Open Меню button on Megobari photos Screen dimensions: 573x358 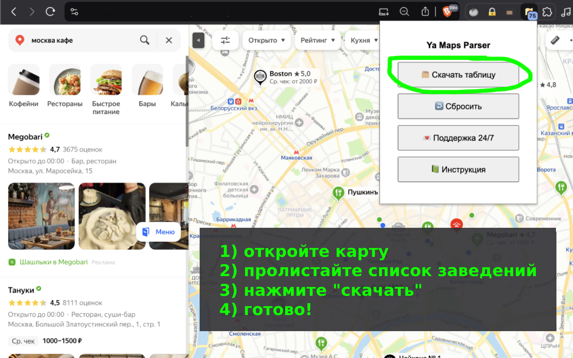coord(158,232)
